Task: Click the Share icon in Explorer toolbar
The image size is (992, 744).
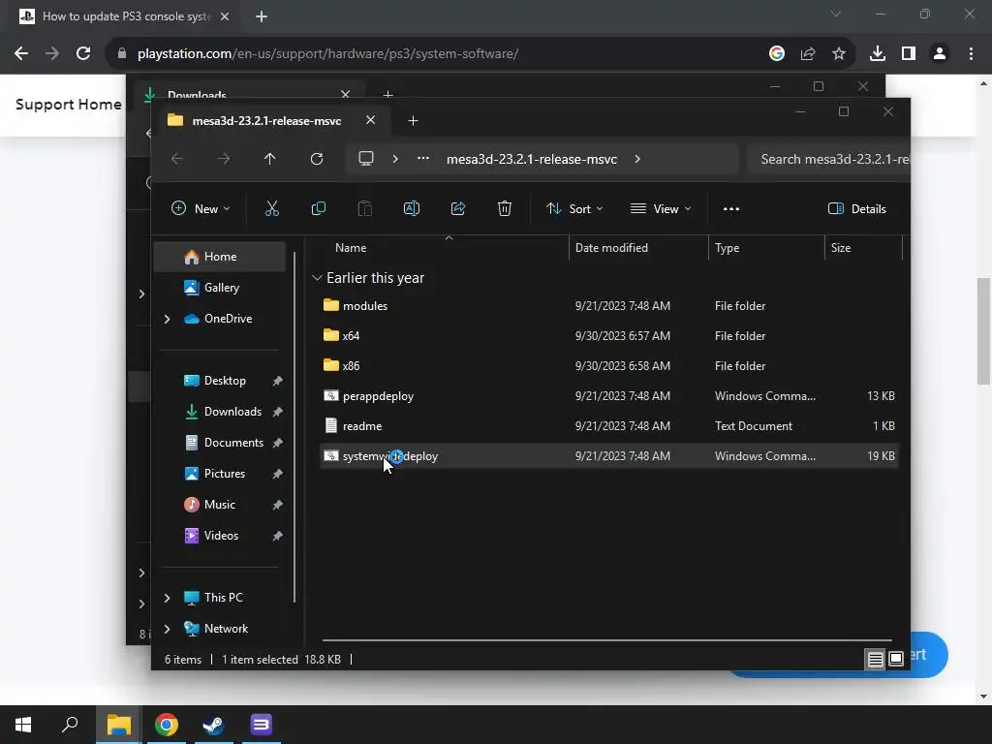Action: [458, 209]
